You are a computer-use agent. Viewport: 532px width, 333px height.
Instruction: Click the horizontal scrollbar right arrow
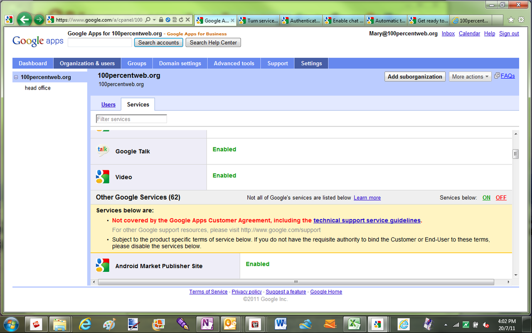pos(509,282)
